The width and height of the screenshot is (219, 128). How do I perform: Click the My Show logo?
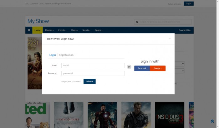[x=38, y=21]
